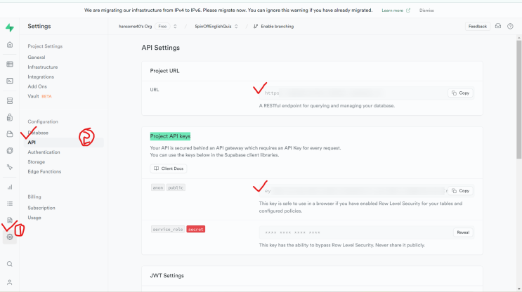Select Edge Functions settings item
The image size is (522, 292).
click(x=44, y=171)
